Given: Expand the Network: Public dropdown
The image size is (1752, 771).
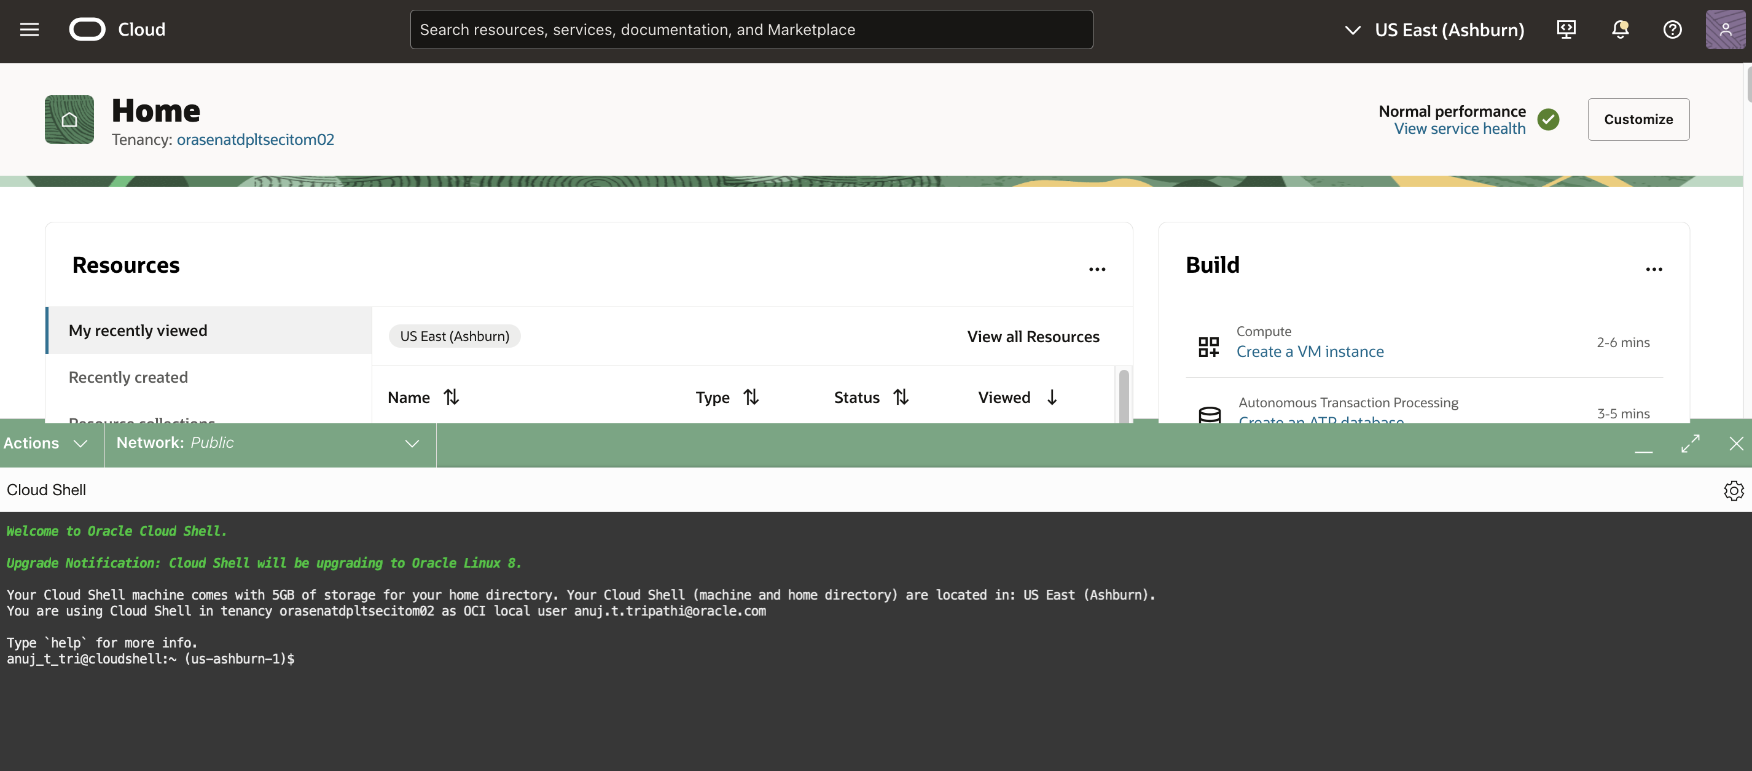Looking at the screenshot, I should click(x=268, y=444).
